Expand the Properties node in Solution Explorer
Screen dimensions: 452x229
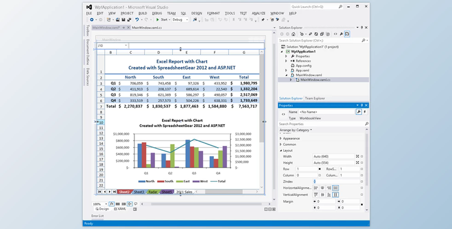pyautogui.click(x=286, y=56)
